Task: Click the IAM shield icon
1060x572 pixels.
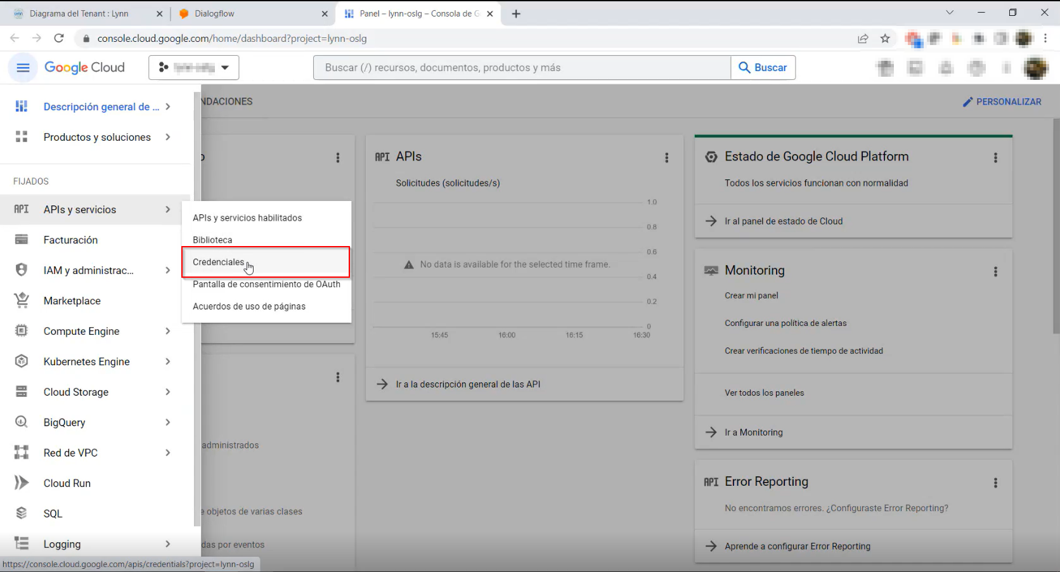Action: (x=22, y=270)
